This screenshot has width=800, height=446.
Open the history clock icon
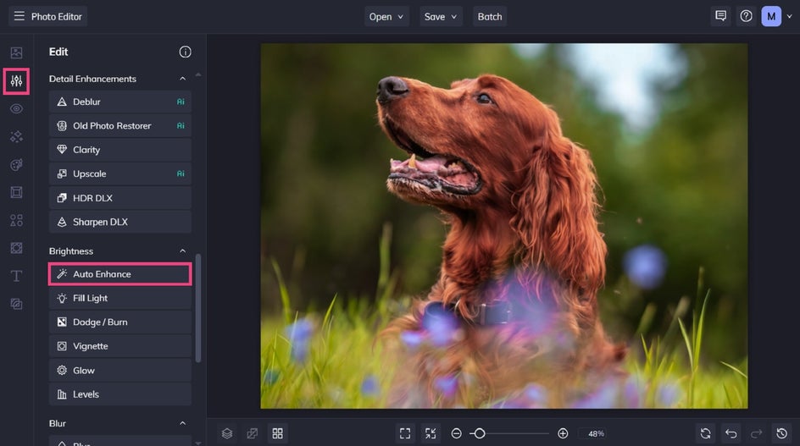[x=782, y=433]
